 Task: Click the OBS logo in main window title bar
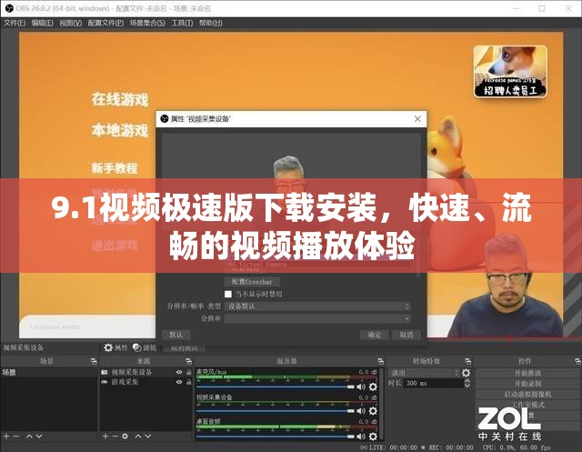9,8
